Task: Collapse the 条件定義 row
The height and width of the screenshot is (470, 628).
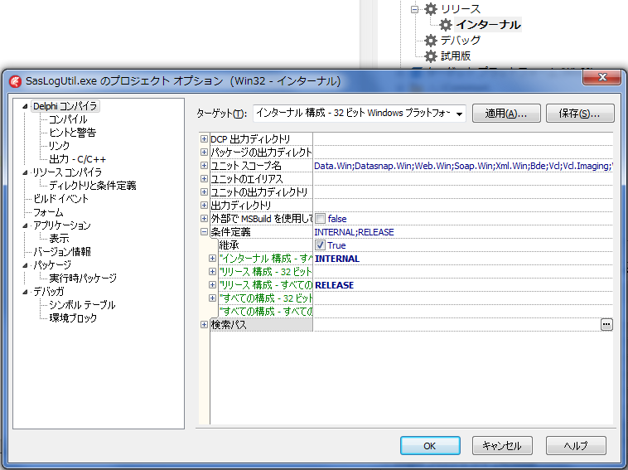Action: point(204,232)
